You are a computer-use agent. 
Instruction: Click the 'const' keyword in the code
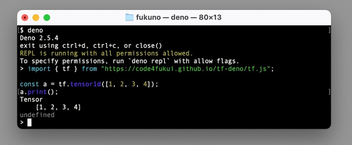tap(29, 84)
